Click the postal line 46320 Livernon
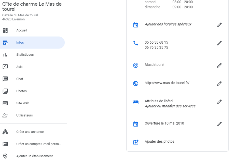The image size is (235, 161). tap(13, 19)
